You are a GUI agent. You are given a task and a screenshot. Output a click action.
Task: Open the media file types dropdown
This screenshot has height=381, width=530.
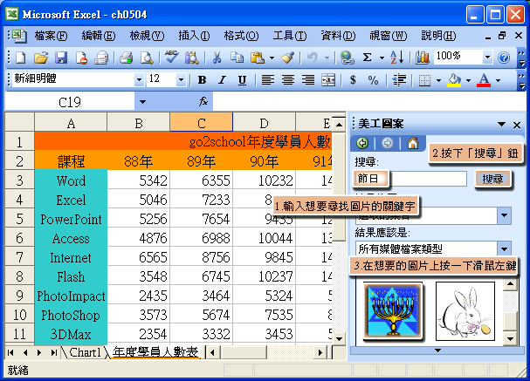504,249
